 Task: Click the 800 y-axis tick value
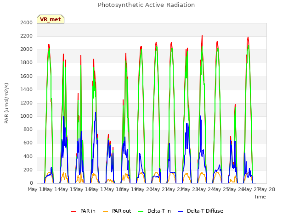pos(28,129)
